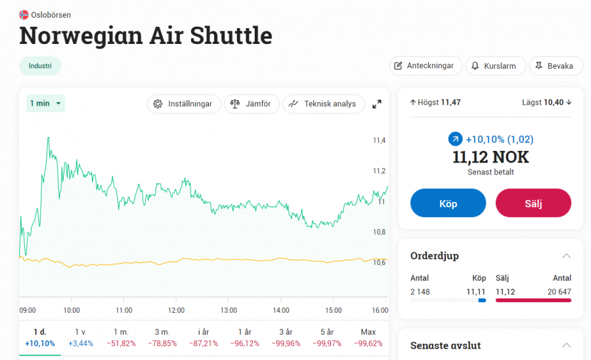This screenshot has height=360, width=591.
Task: Click the bell icon for Kurslarm
Action: (475, 66)
